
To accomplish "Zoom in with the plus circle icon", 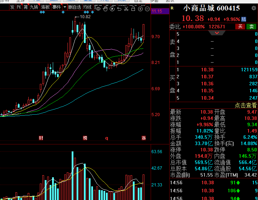I will pyautogui.click(x=140, y=9).
